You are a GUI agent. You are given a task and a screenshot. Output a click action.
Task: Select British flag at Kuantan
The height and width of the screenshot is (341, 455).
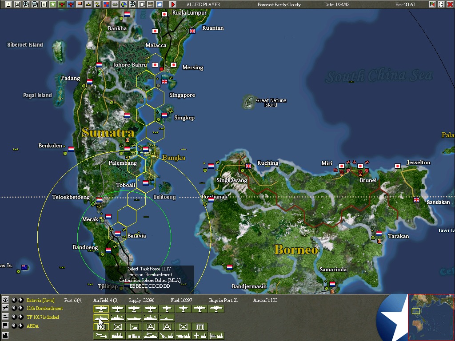click(192, 31)
